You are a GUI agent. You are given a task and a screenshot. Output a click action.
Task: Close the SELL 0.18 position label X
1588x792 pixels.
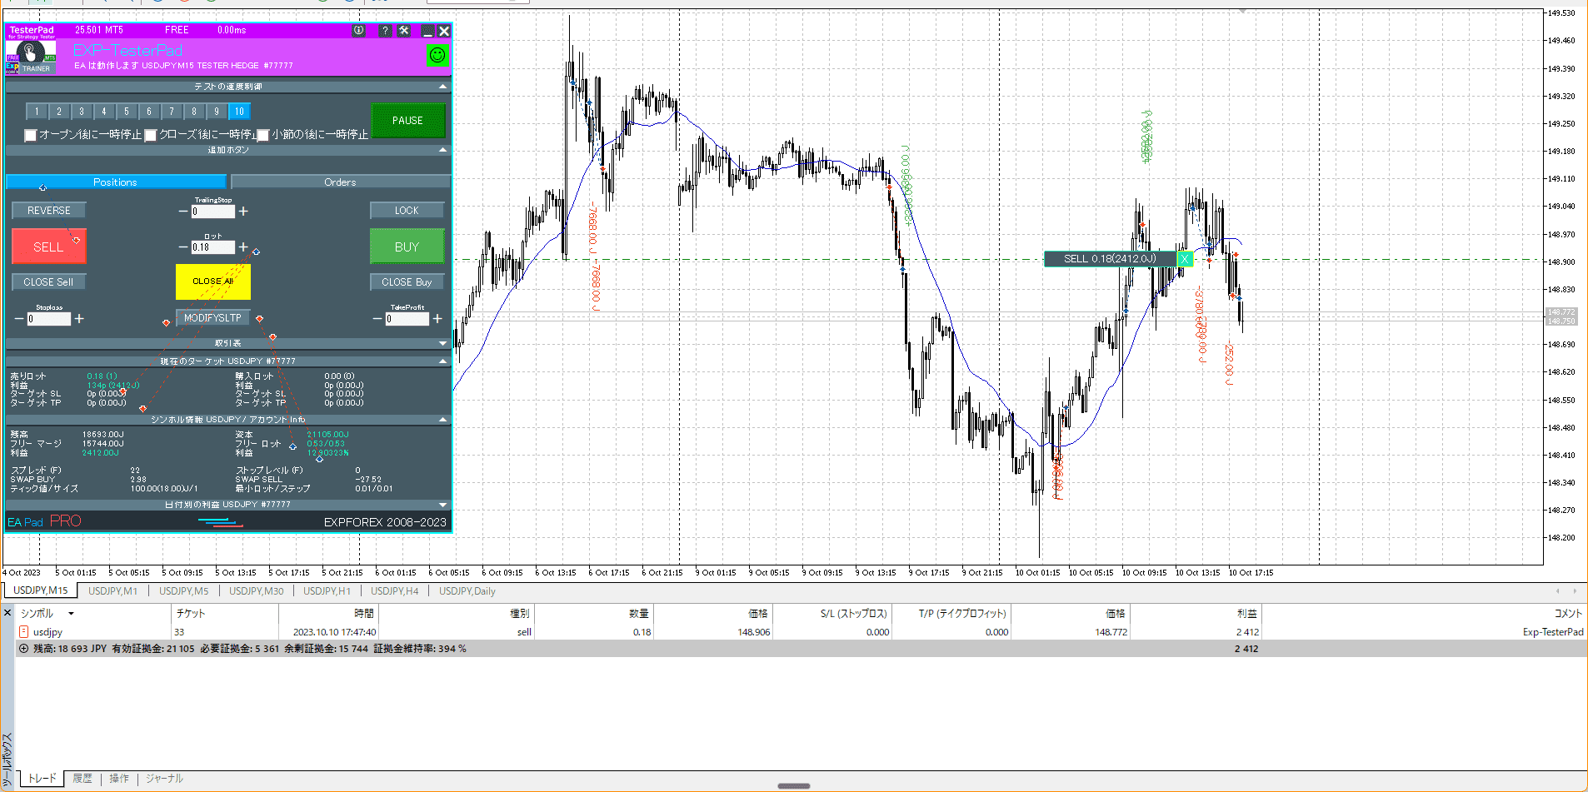[x=1184, y=259]
